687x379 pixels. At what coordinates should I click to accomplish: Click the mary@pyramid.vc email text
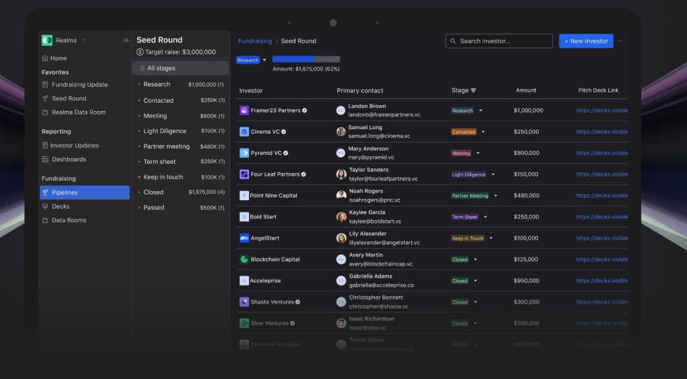coord(371,158)
